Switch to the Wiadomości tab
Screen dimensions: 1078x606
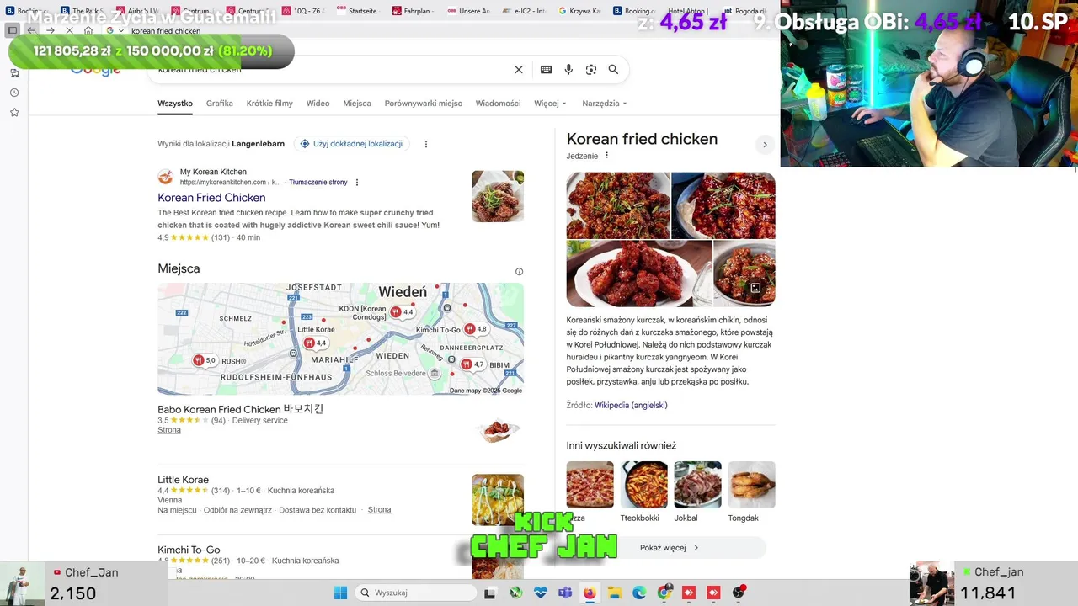(x=498, y=104)
